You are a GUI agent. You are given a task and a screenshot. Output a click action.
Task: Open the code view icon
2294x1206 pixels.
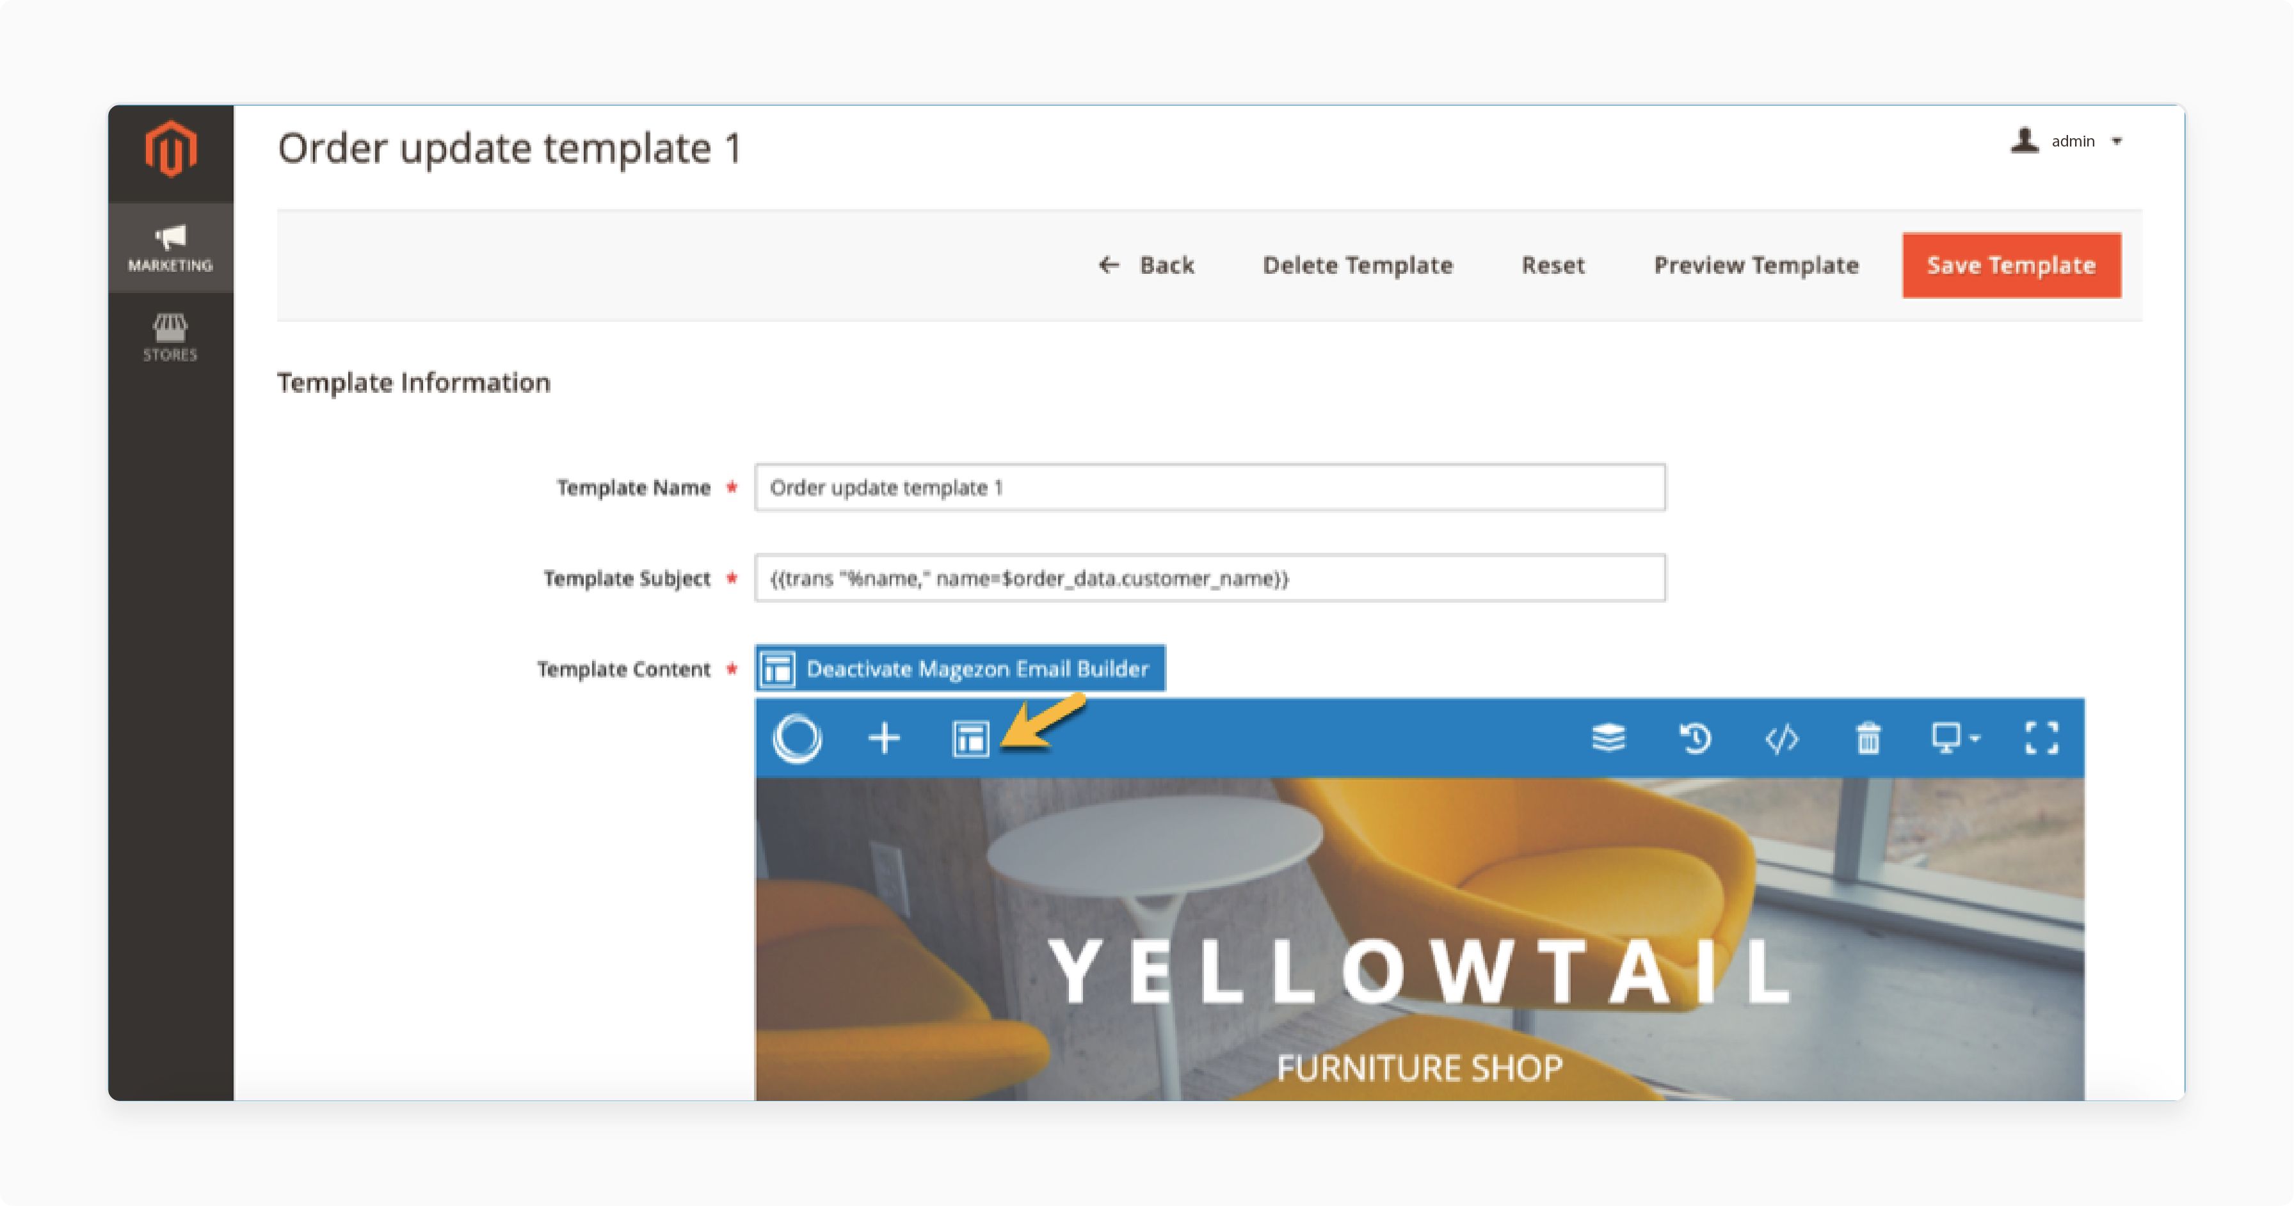[1781, 738]
